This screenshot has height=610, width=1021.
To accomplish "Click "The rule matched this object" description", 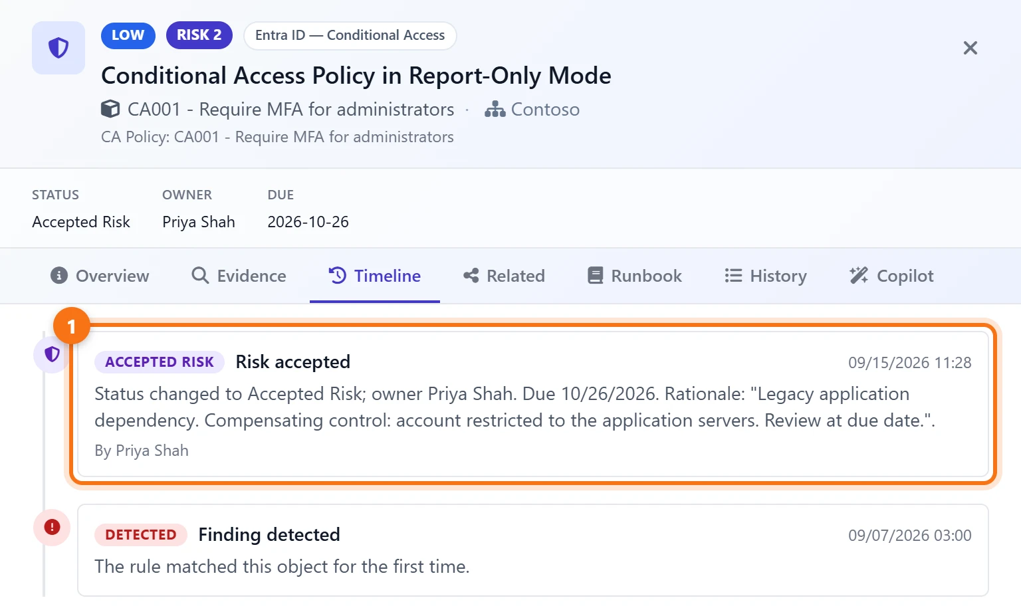I will pyautogui.click(x=282, y=567).
